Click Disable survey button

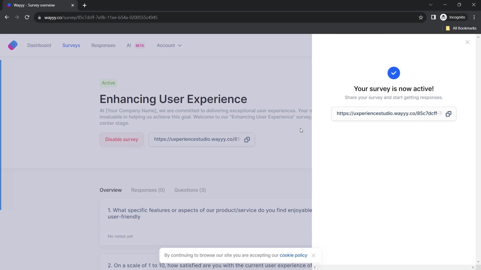(x=122, y=139)
